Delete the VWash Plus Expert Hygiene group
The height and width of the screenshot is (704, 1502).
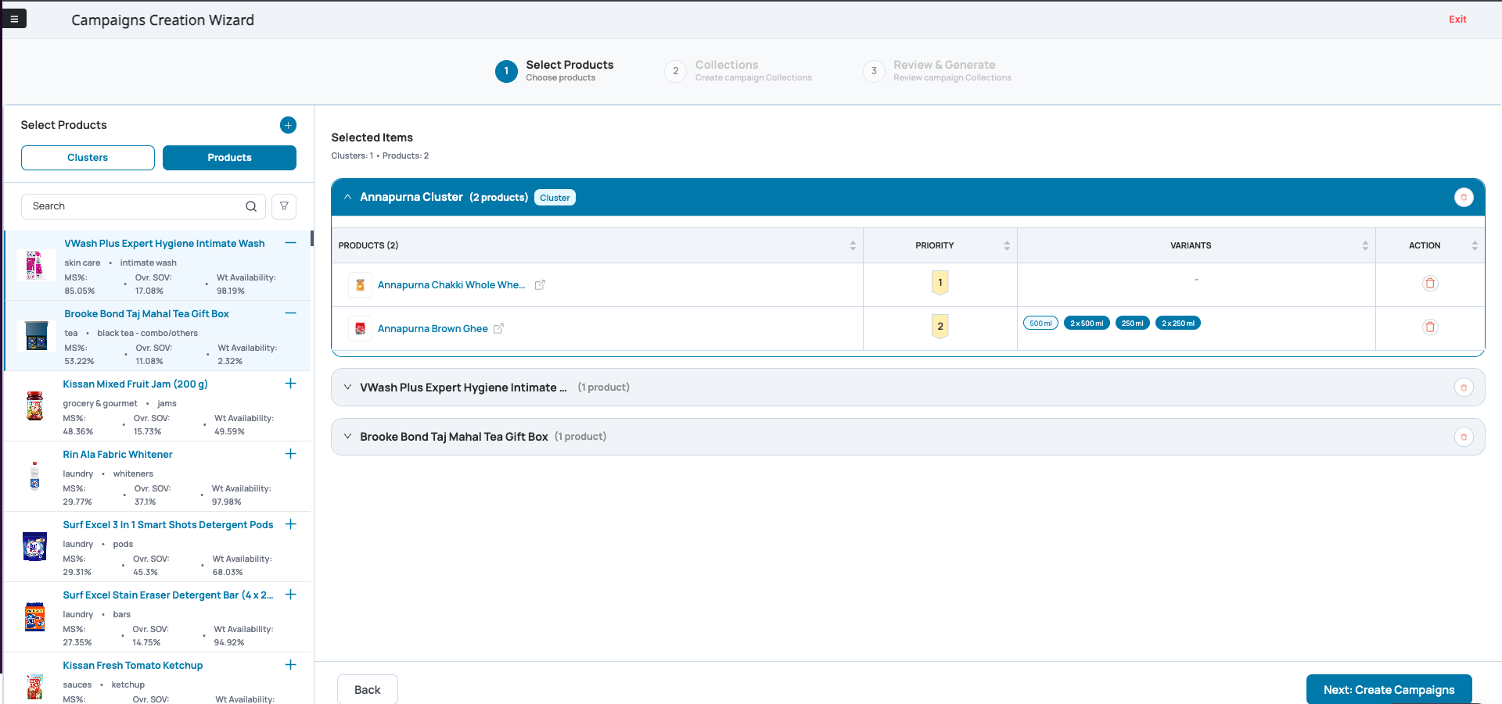coord(1464,388)
